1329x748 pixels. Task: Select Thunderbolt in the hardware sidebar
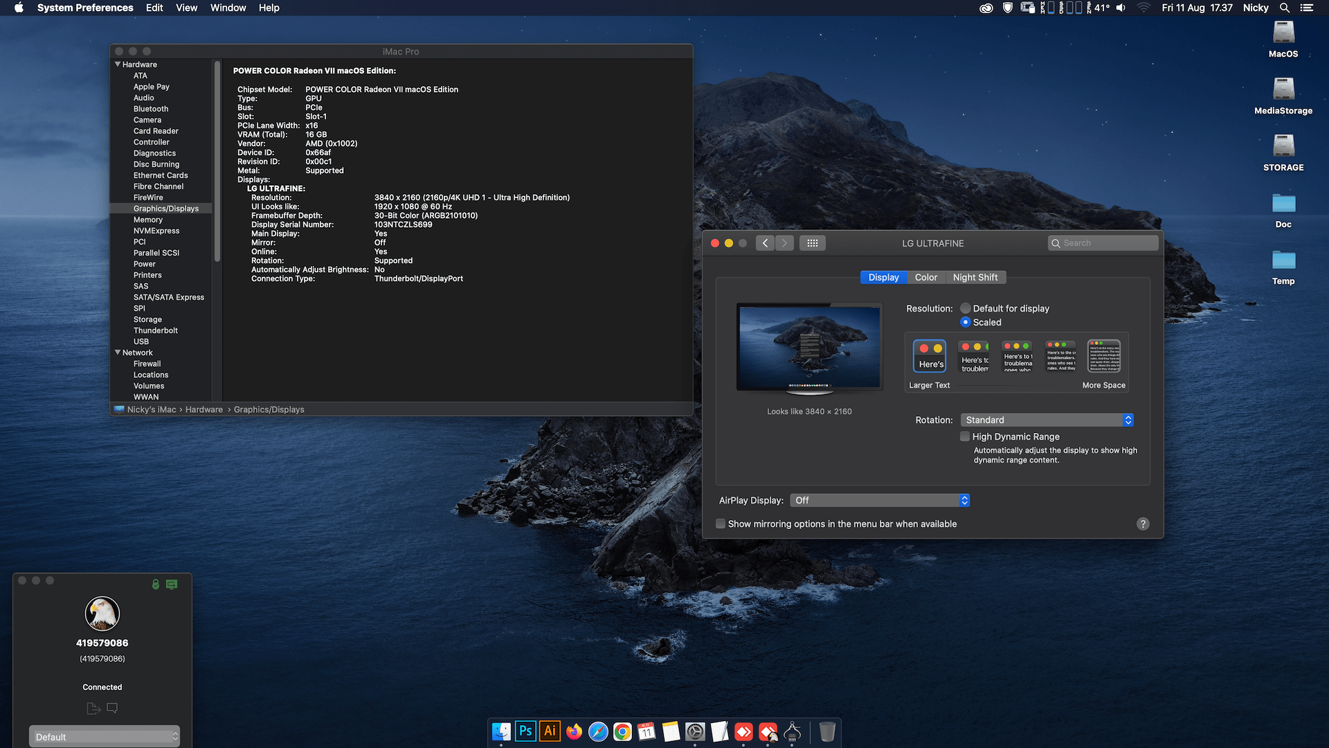[156, 330]
